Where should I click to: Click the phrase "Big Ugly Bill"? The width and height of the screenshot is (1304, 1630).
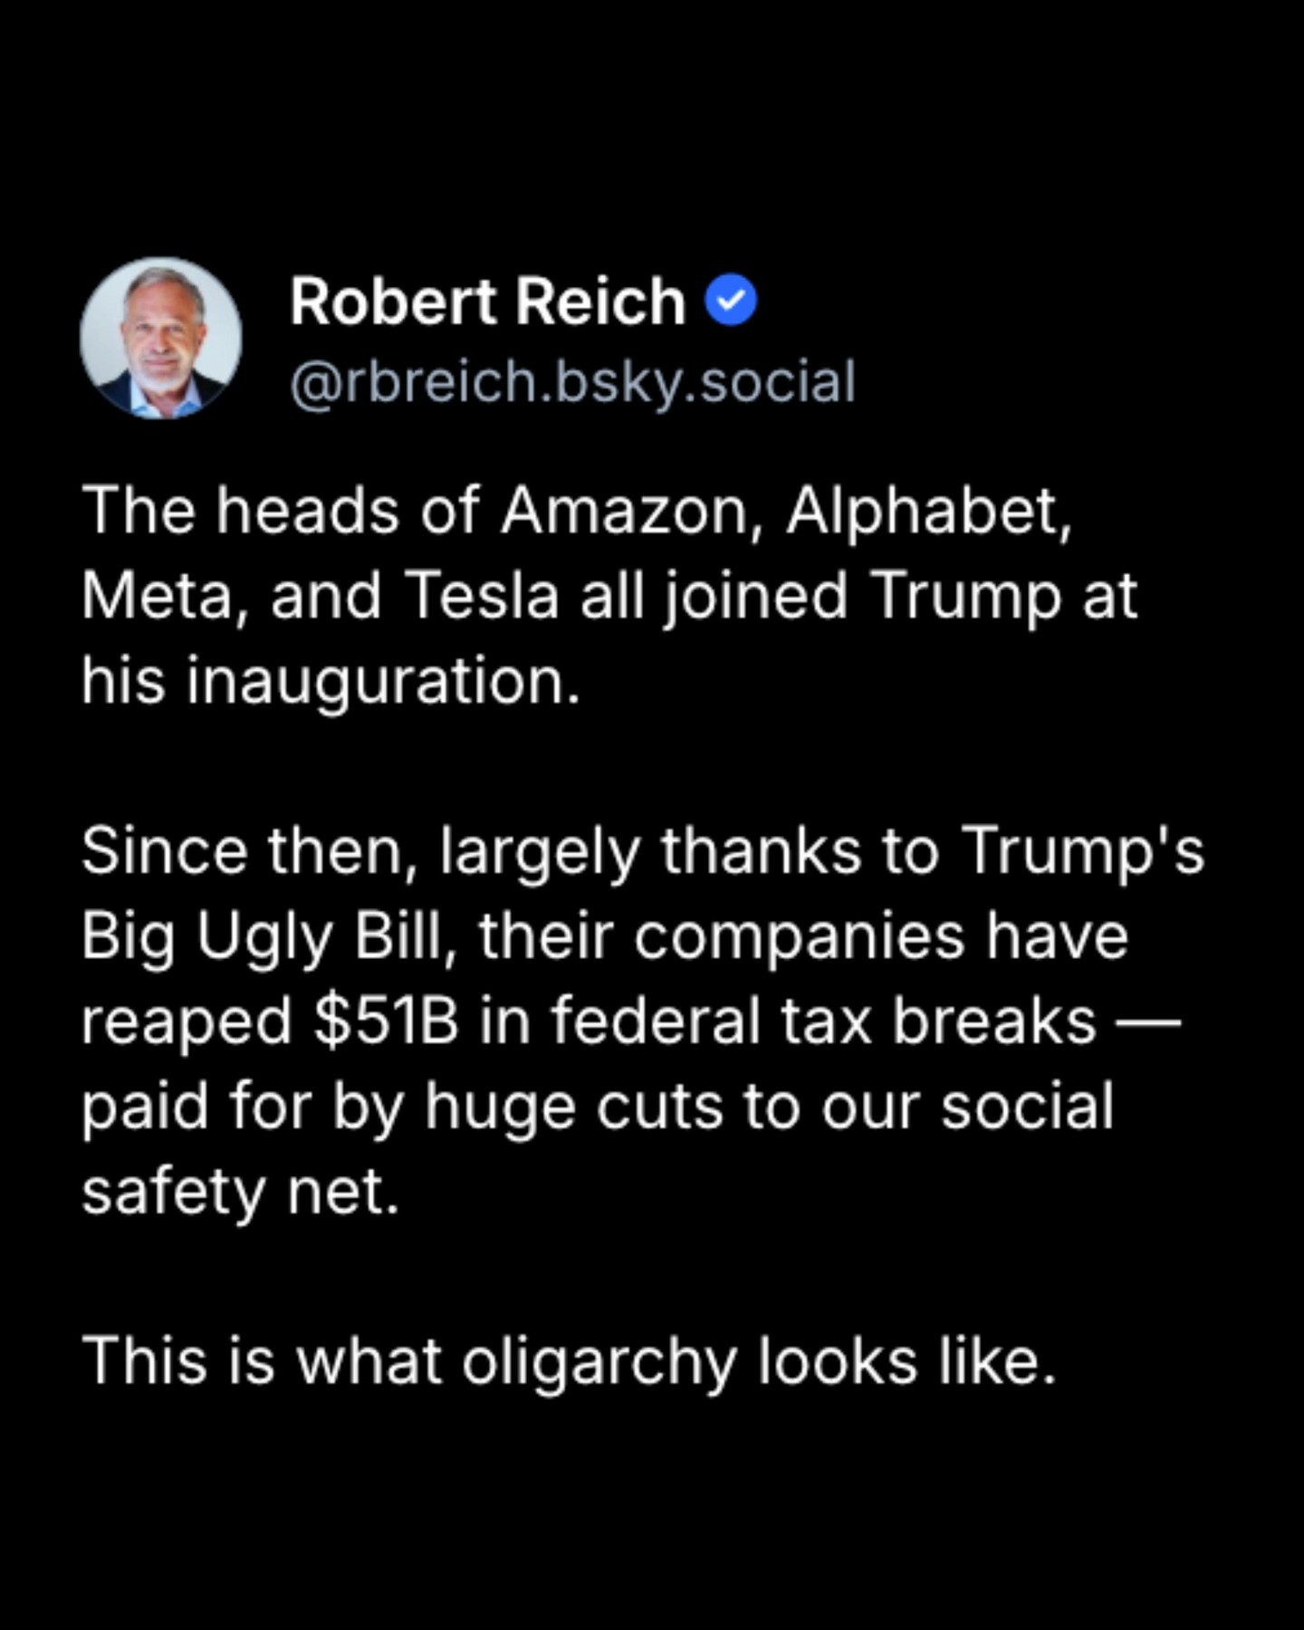pos(264,937)
